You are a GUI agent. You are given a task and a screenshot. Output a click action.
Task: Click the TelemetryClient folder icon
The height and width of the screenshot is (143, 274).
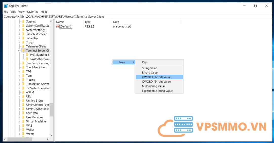click(x=23, y=46)
